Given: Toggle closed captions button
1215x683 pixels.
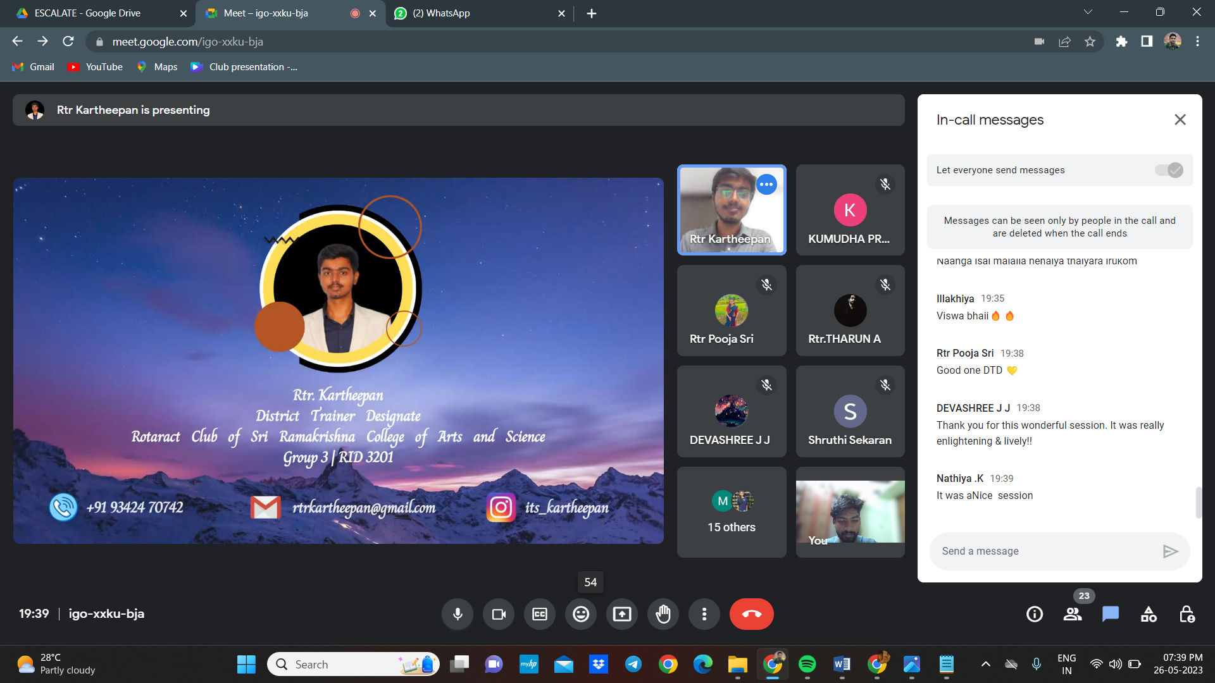Looking at the screenshot, I should pos(540,614).
